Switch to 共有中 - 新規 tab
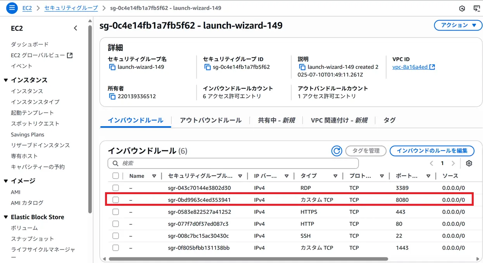The image size is (483, 263). 276,120
